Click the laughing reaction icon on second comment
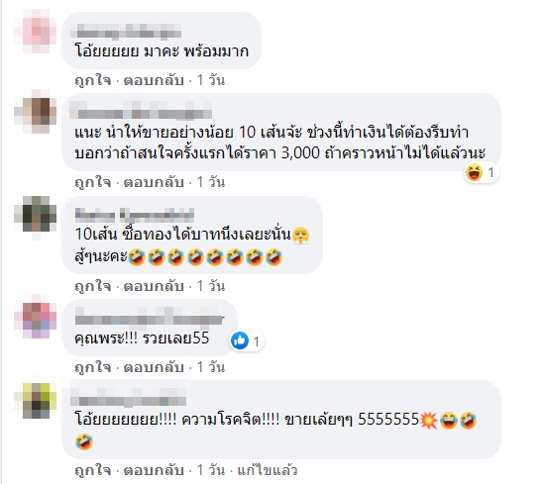This screenshot has height=484, width=542. pos(474,172)
